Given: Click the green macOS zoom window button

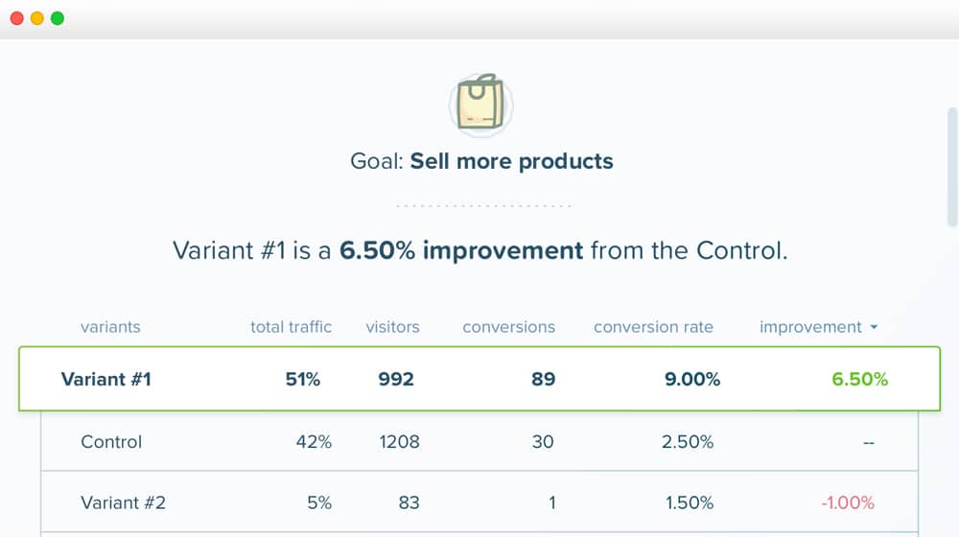Looking at the screenshot, I should pos(58,18).
